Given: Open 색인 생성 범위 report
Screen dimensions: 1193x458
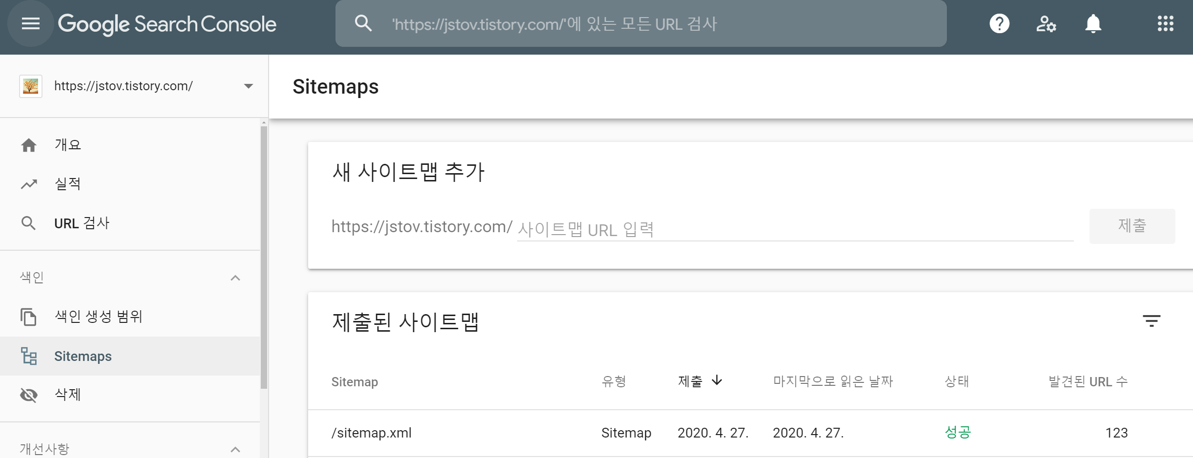Looking at the screenshot, I should pyautogui.click(x=130, y=317).
